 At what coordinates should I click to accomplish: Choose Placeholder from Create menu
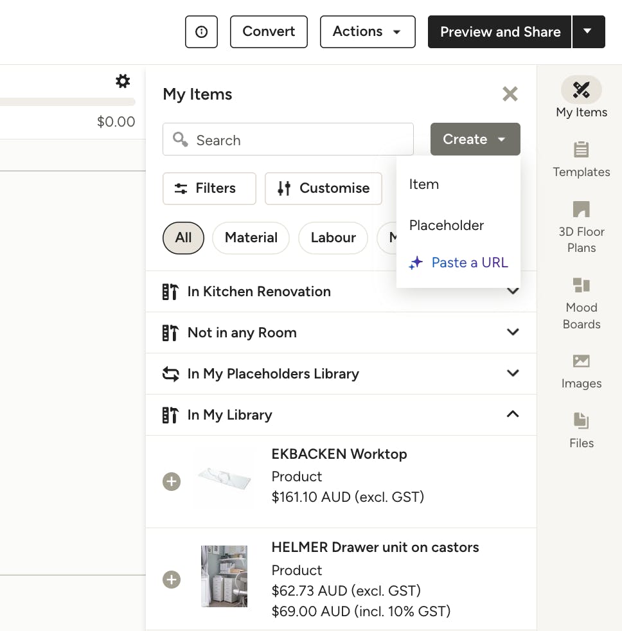[447, 226]
